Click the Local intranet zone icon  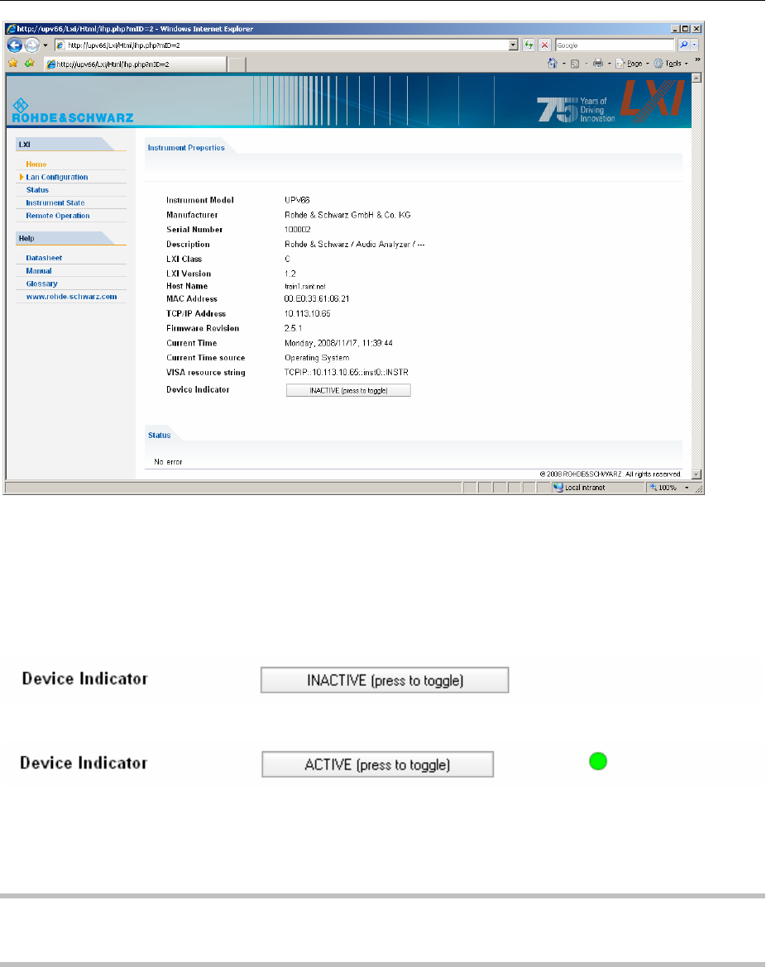[x=558, y=487]
